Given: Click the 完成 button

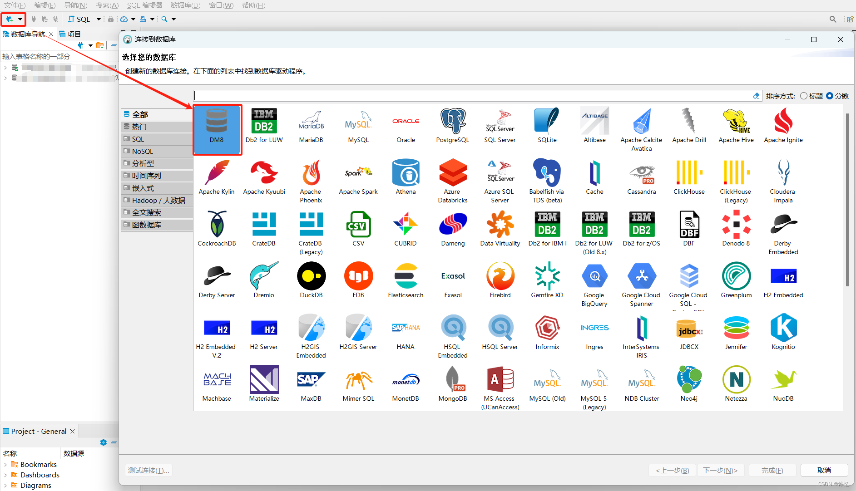Looking at the screenshot, I should point(772,470).
